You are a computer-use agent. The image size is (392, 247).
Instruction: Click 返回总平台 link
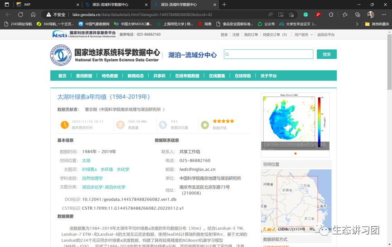point(326,35)
